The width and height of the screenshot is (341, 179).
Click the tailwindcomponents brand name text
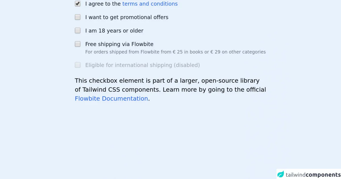coord(313,174)
